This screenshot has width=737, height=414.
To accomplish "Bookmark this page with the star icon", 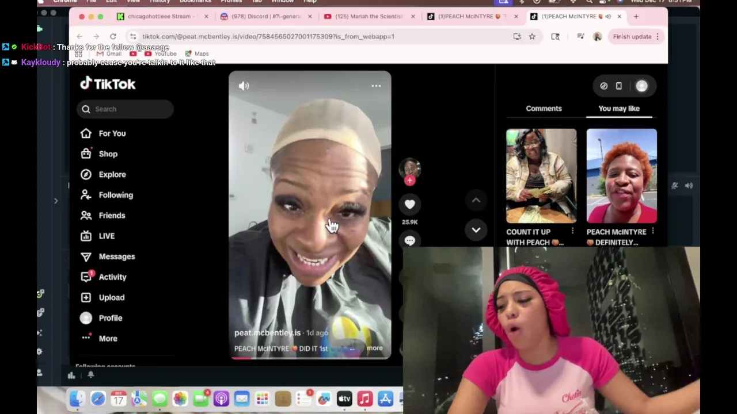I will click(x=532, y=37).
